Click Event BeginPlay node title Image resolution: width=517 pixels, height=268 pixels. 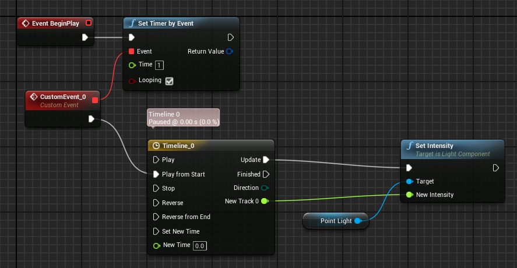click(55, 23)
